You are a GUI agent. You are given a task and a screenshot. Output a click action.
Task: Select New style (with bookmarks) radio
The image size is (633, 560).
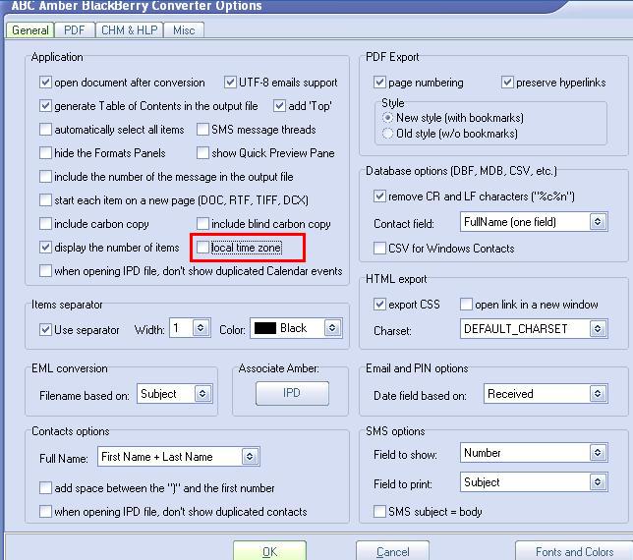[x=387, y=118]
